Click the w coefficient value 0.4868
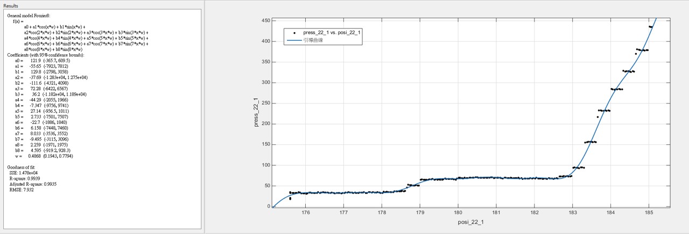The image size is (689, 234). (x=36, y=156)
